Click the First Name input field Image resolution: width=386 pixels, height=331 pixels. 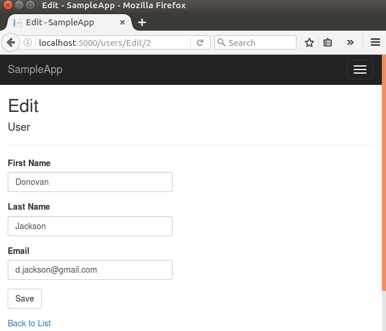(90, 182)
